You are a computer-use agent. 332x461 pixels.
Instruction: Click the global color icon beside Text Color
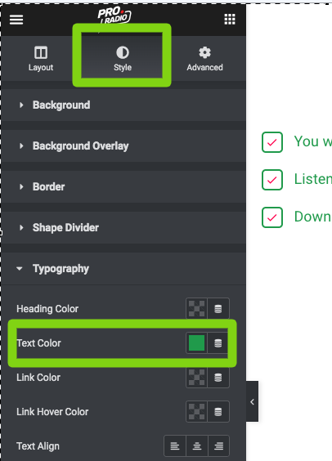[x=218, y=343]
